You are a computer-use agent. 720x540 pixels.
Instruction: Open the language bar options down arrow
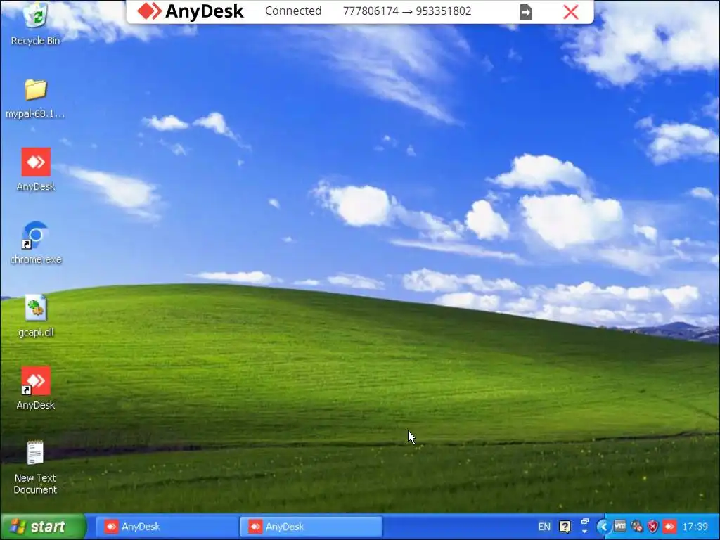pyautogui.click(x=584, y=532)
